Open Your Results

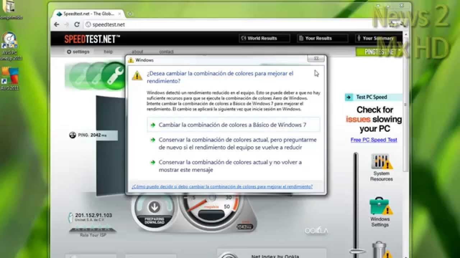click(322, 38)
